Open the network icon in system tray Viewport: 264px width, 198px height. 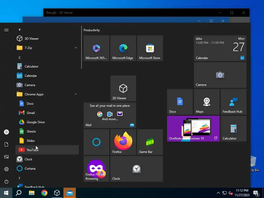pos(225,193)
